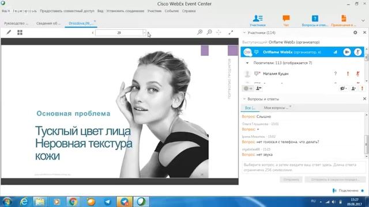Switch to the Все questions tab
Viewport: 369px width, 207px height.
coord(250,108)
